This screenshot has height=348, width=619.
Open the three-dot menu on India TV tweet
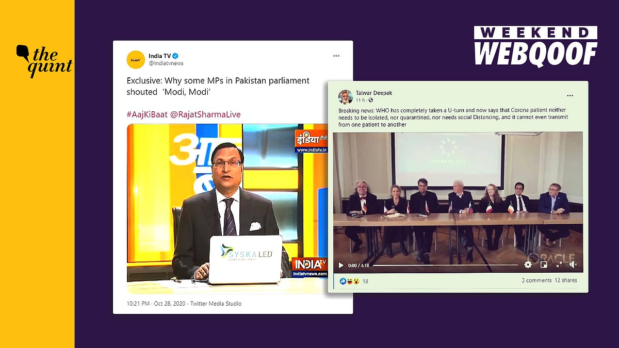(336, 56)
